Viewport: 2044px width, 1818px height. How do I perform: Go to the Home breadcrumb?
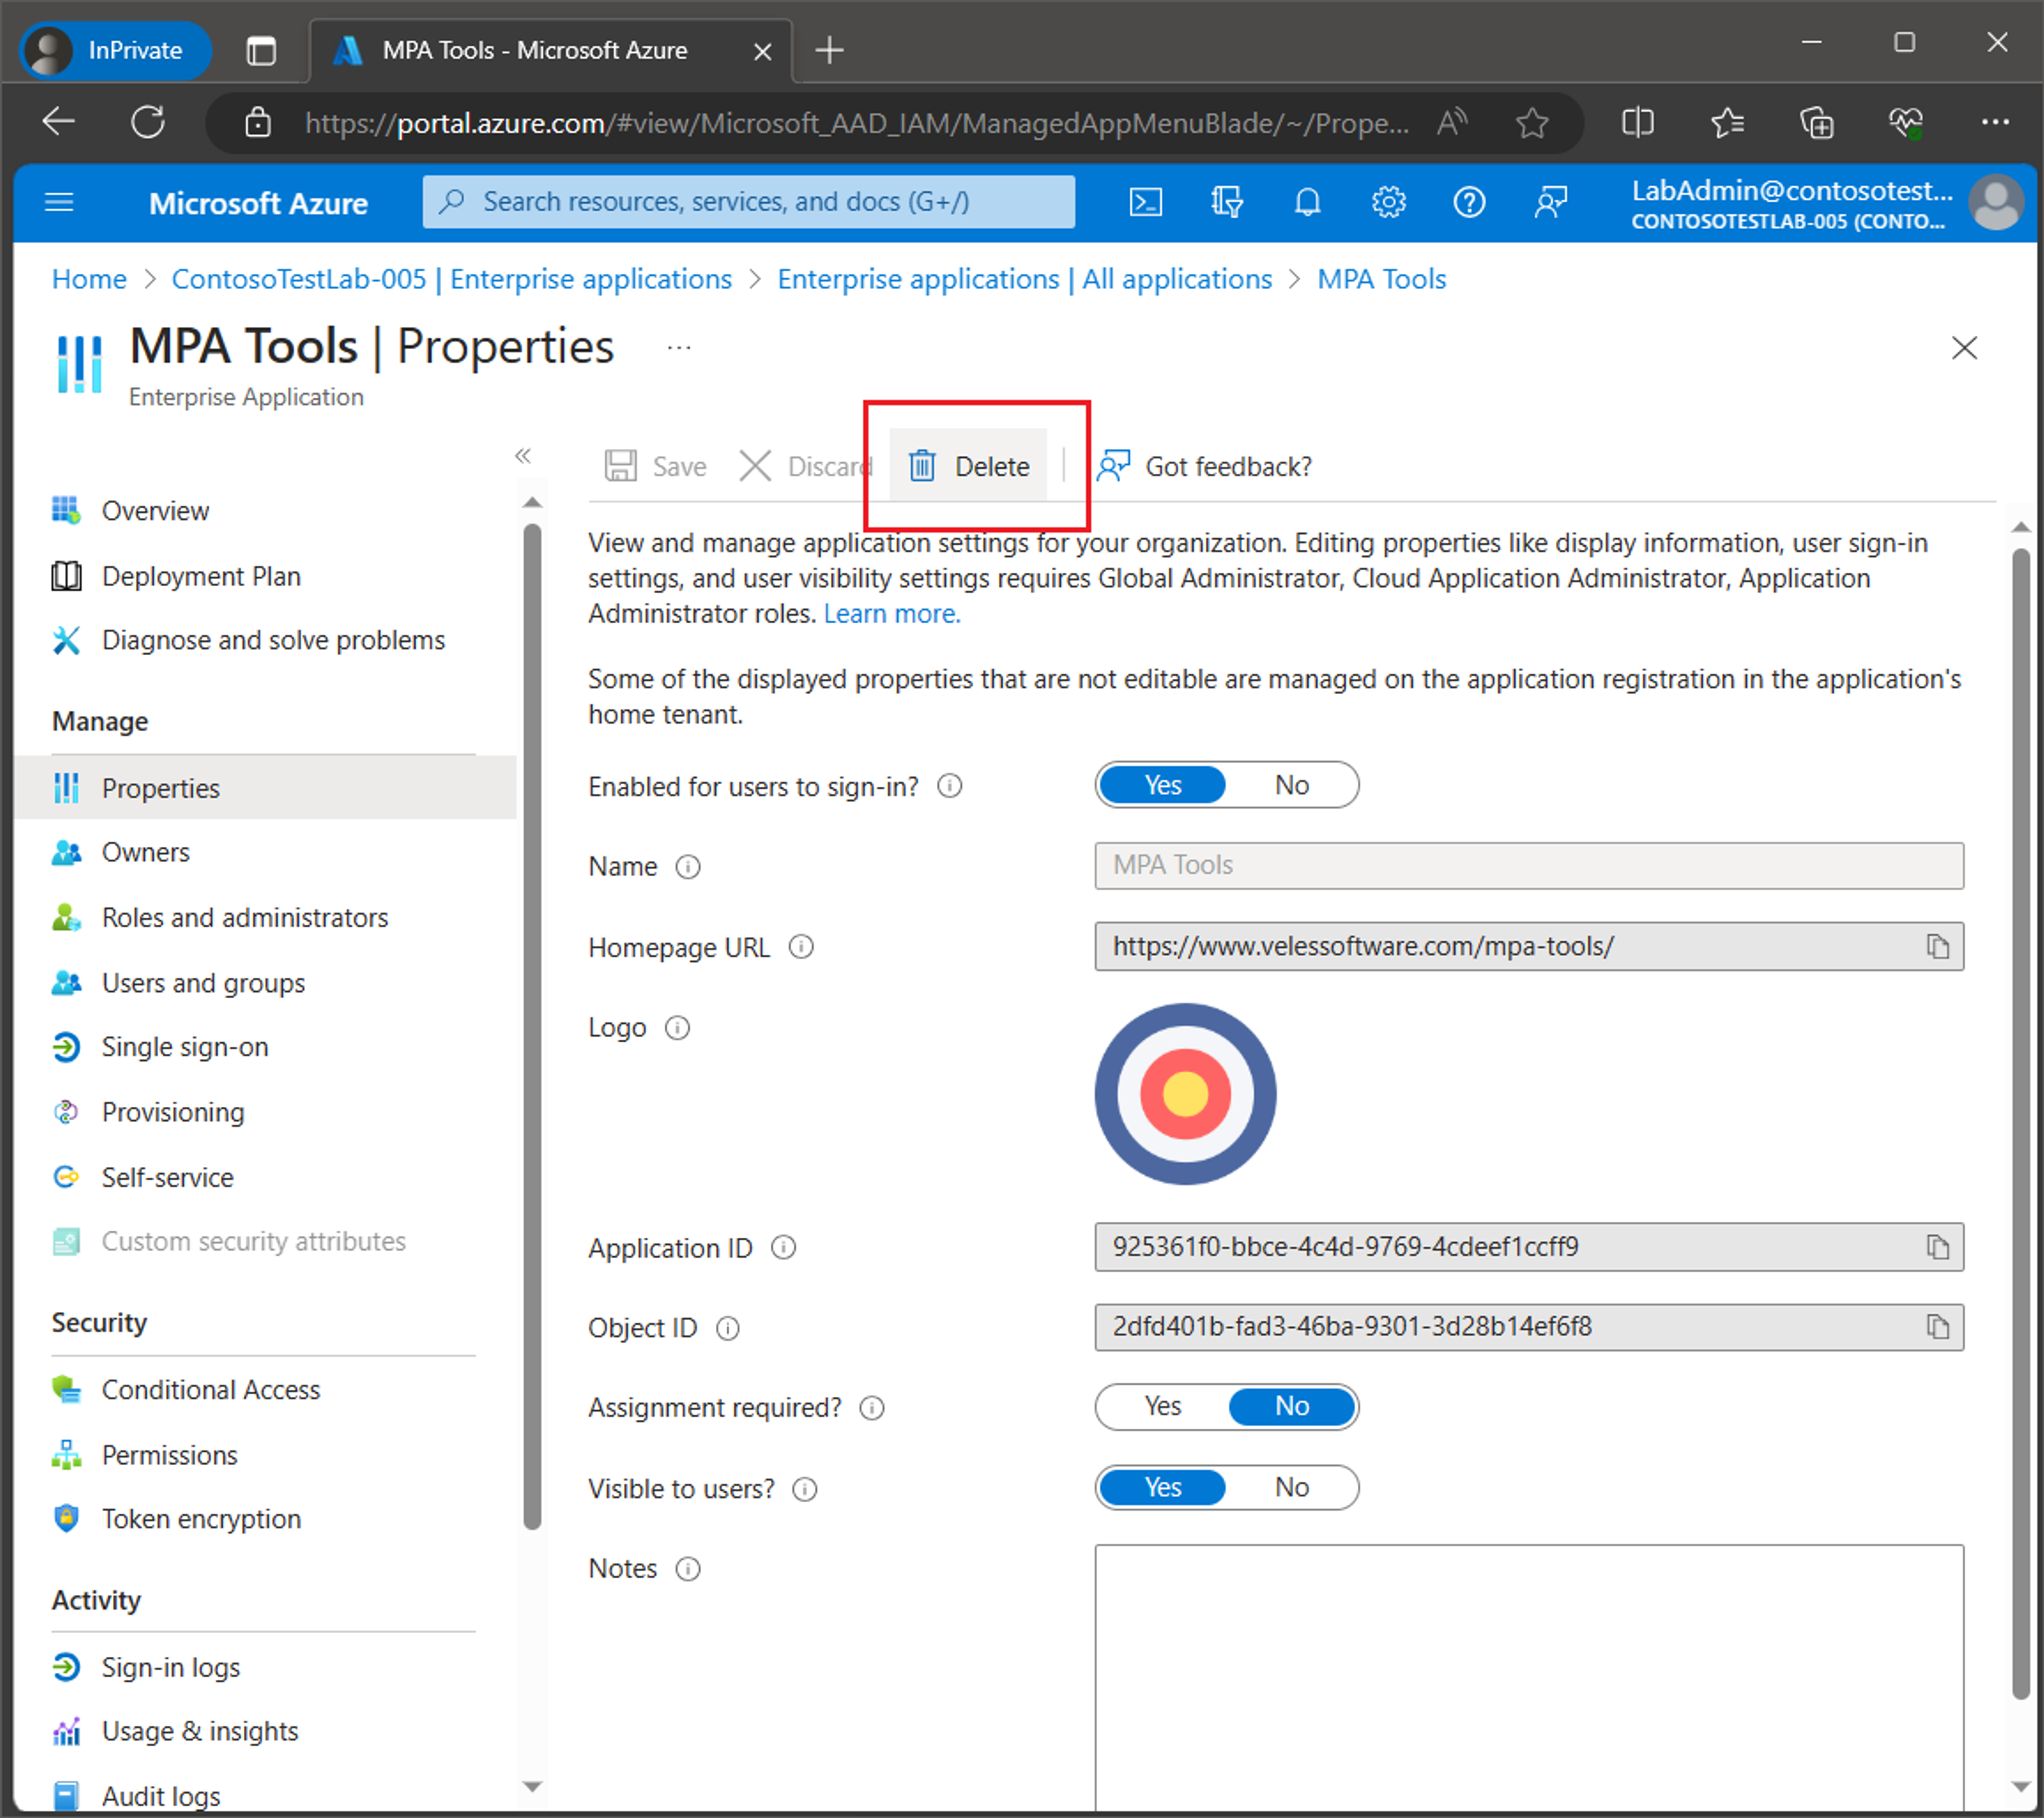click(89, 279)
